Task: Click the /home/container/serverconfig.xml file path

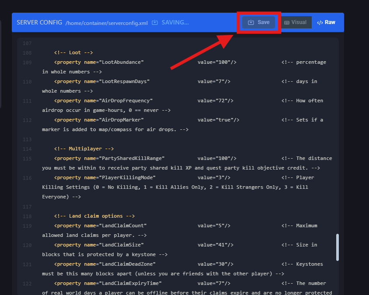Action: [x=107, y=23]
